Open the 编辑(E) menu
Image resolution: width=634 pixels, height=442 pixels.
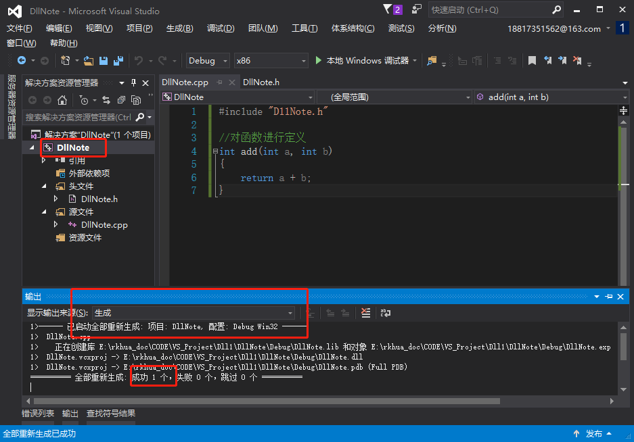[x=59, y=28]
